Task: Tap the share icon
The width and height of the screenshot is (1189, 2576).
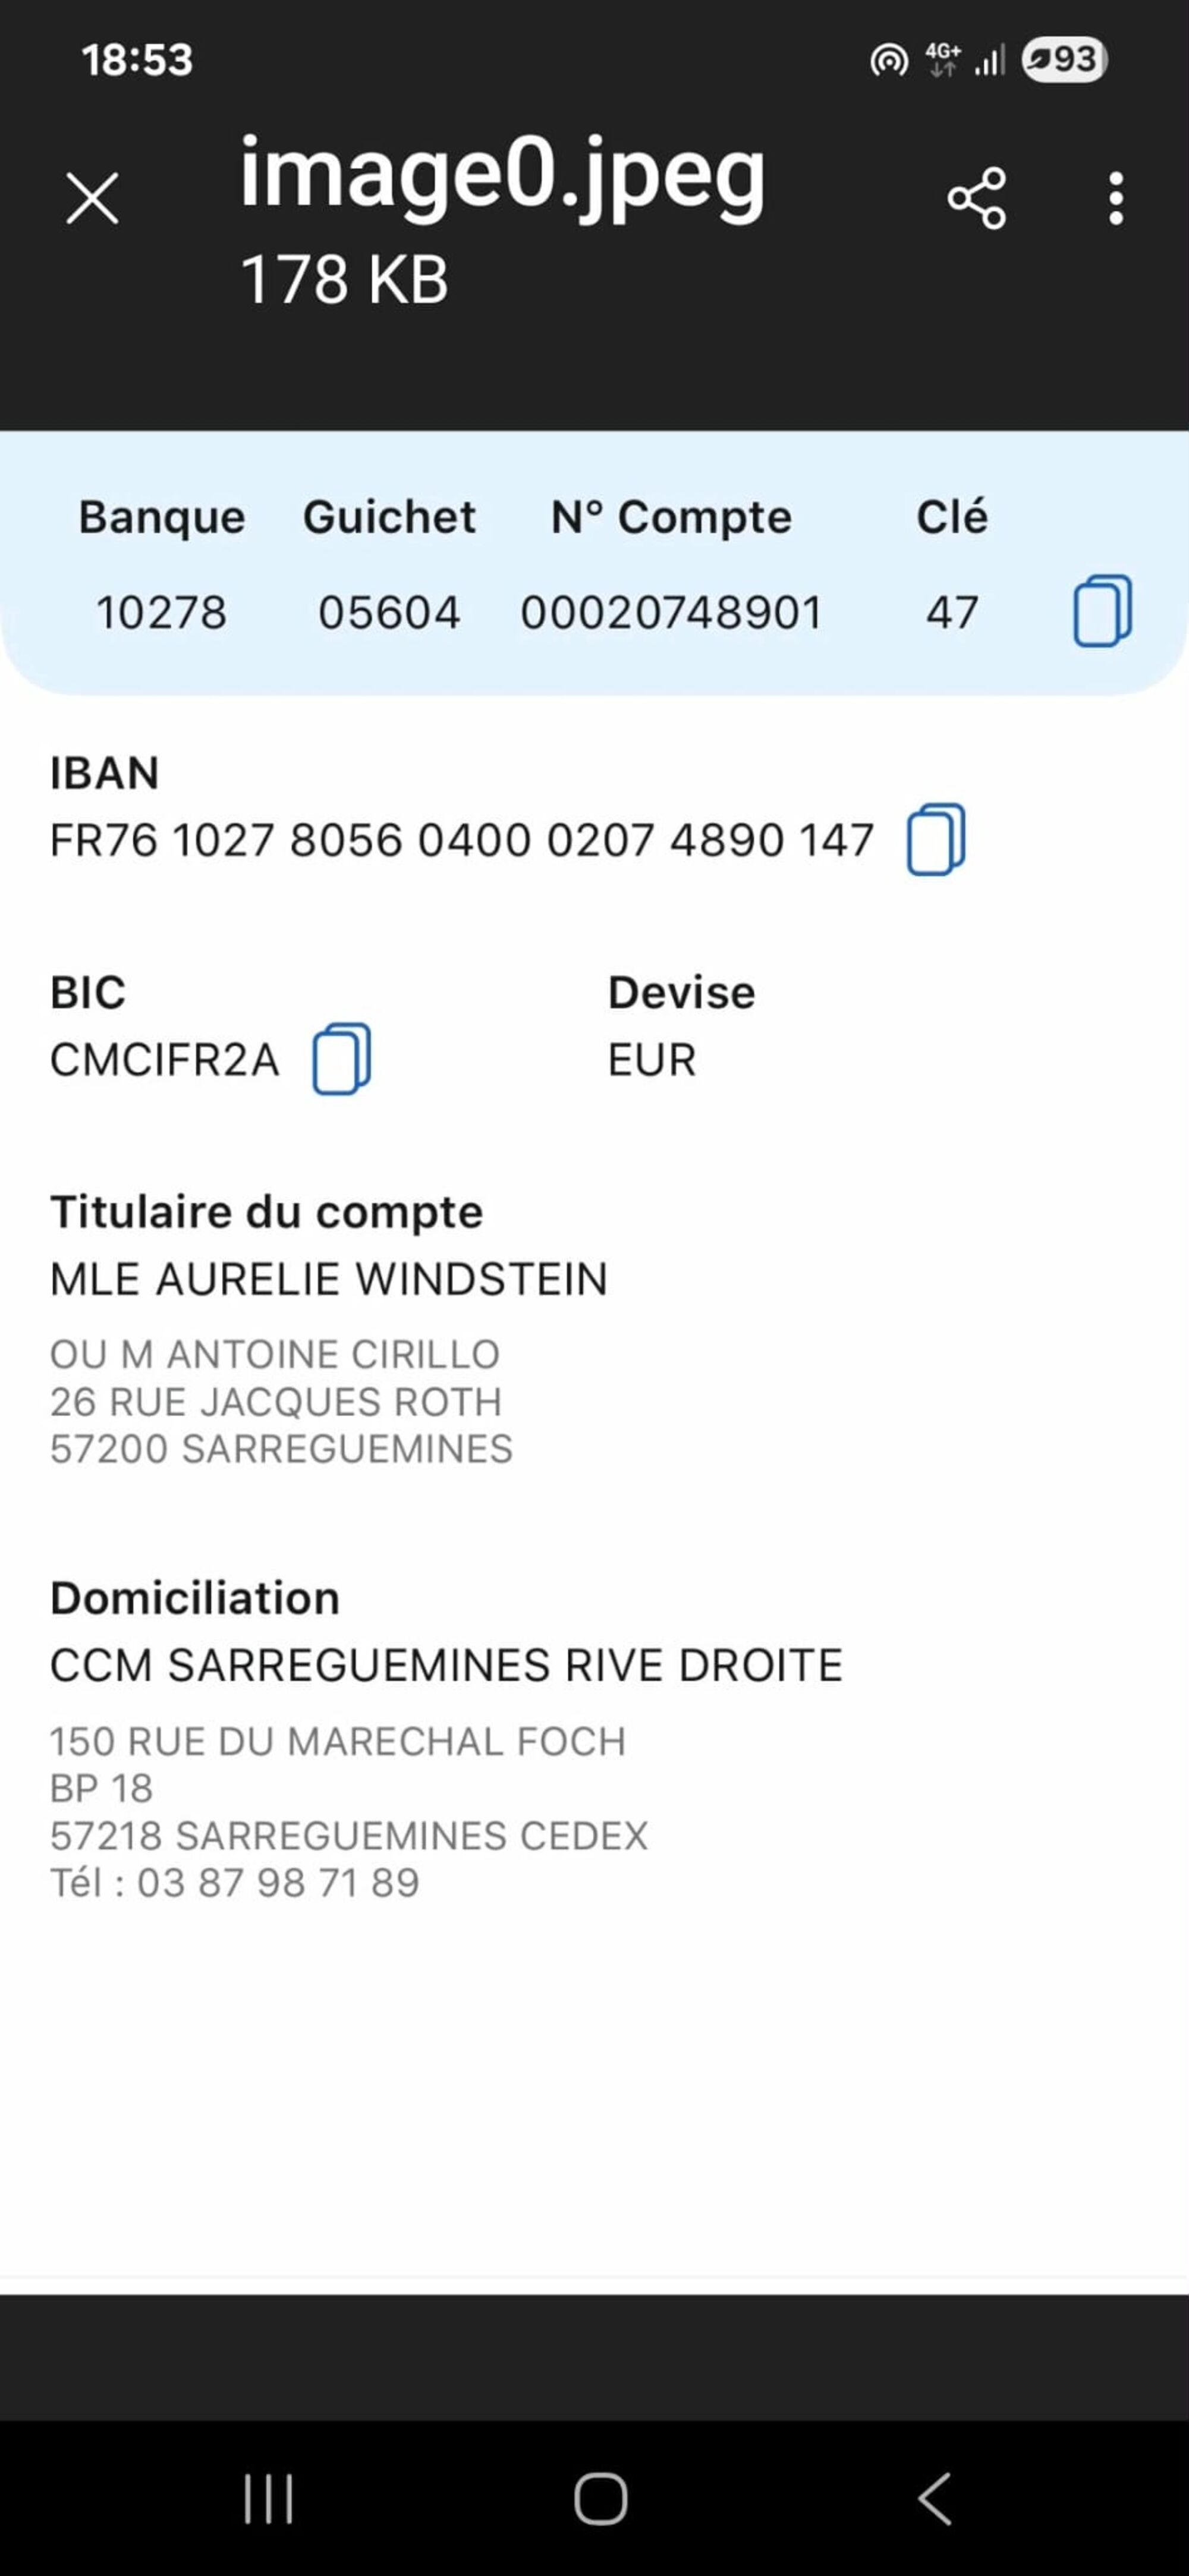Action: [976, 198]
